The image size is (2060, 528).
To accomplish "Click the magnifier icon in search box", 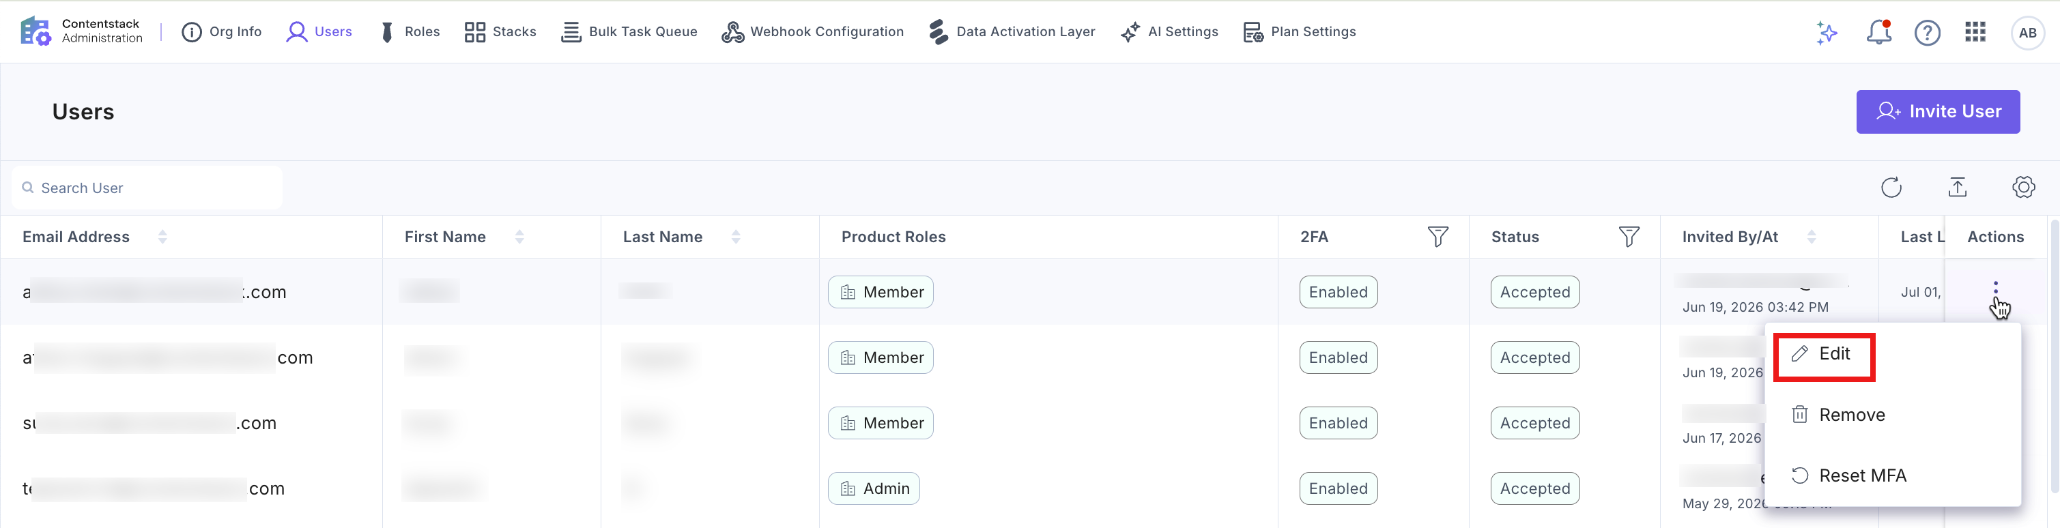I will [28, 188].
